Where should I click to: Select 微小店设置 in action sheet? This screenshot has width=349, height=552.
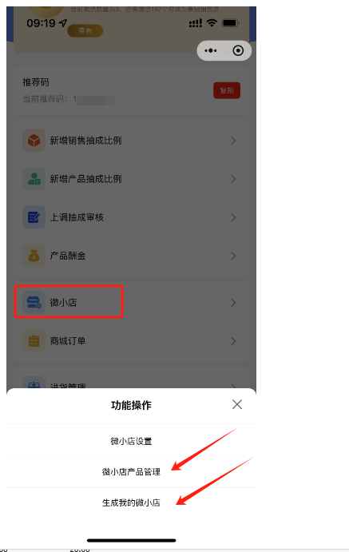(x=131, y=441)
